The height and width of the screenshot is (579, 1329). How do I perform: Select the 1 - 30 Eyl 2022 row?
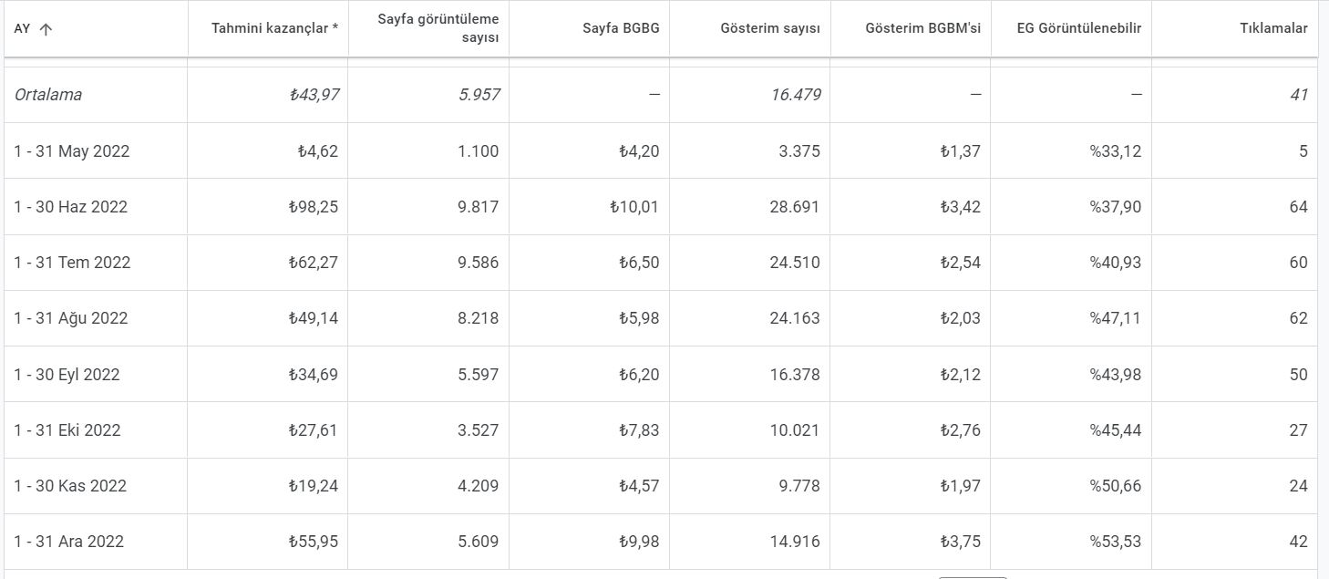[661, 374]
